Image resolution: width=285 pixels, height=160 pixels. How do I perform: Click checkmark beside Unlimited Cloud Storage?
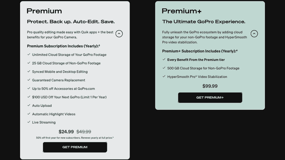click(29, 55)
